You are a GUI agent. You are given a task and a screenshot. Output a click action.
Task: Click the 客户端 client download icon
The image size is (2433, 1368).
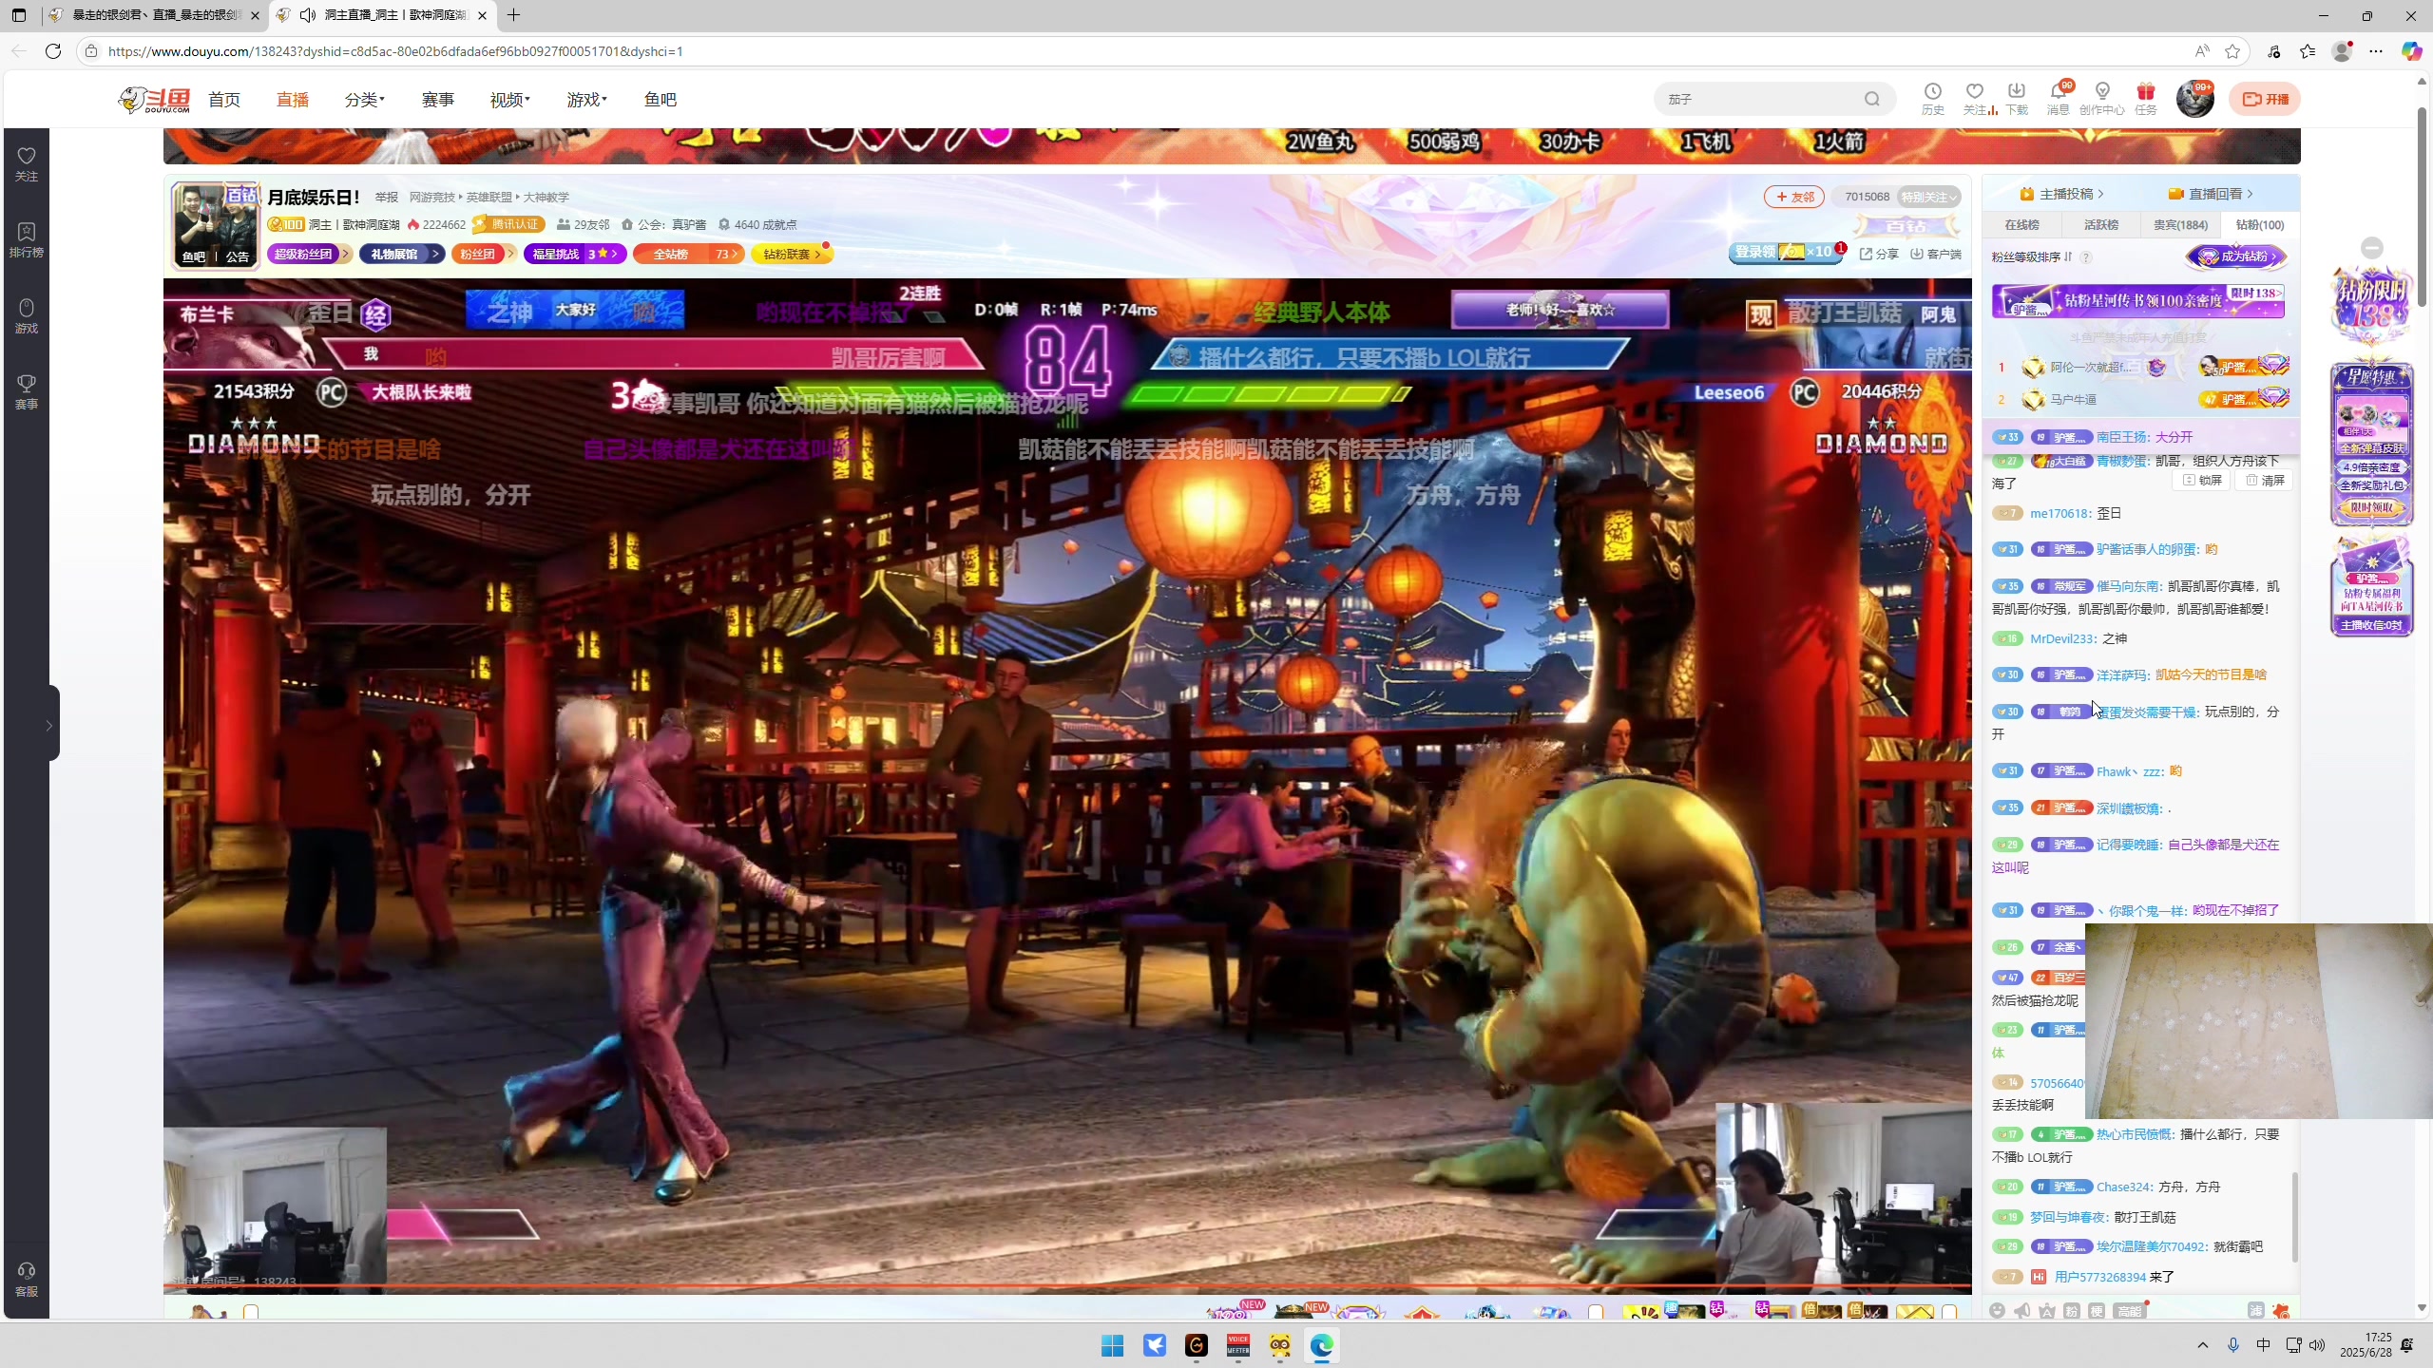(x=1936, y=254)
